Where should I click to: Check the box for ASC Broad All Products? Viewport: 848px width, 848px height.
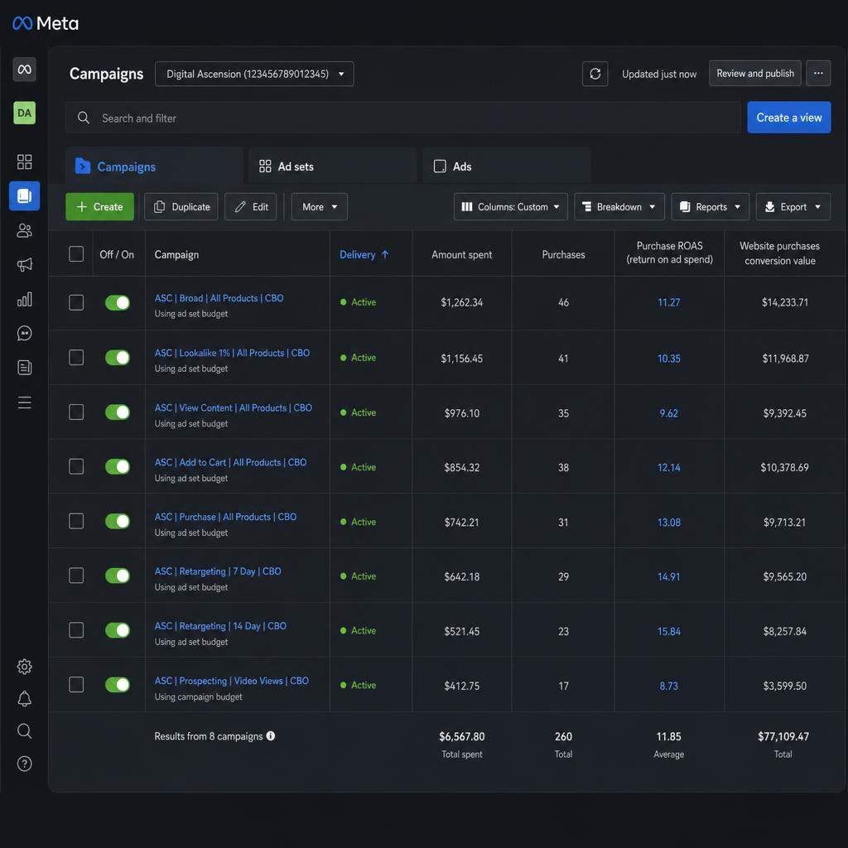tap(76, 302)
